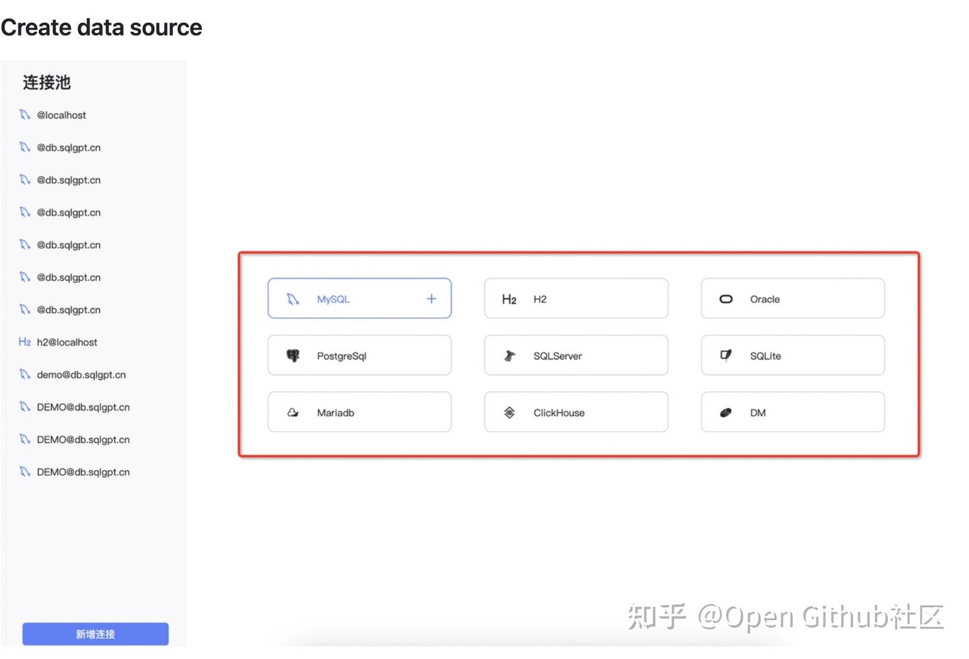Click the dolphin icon beside @localhost
The height and width of the screenshot is (659, 969).
tap(24, 115)
